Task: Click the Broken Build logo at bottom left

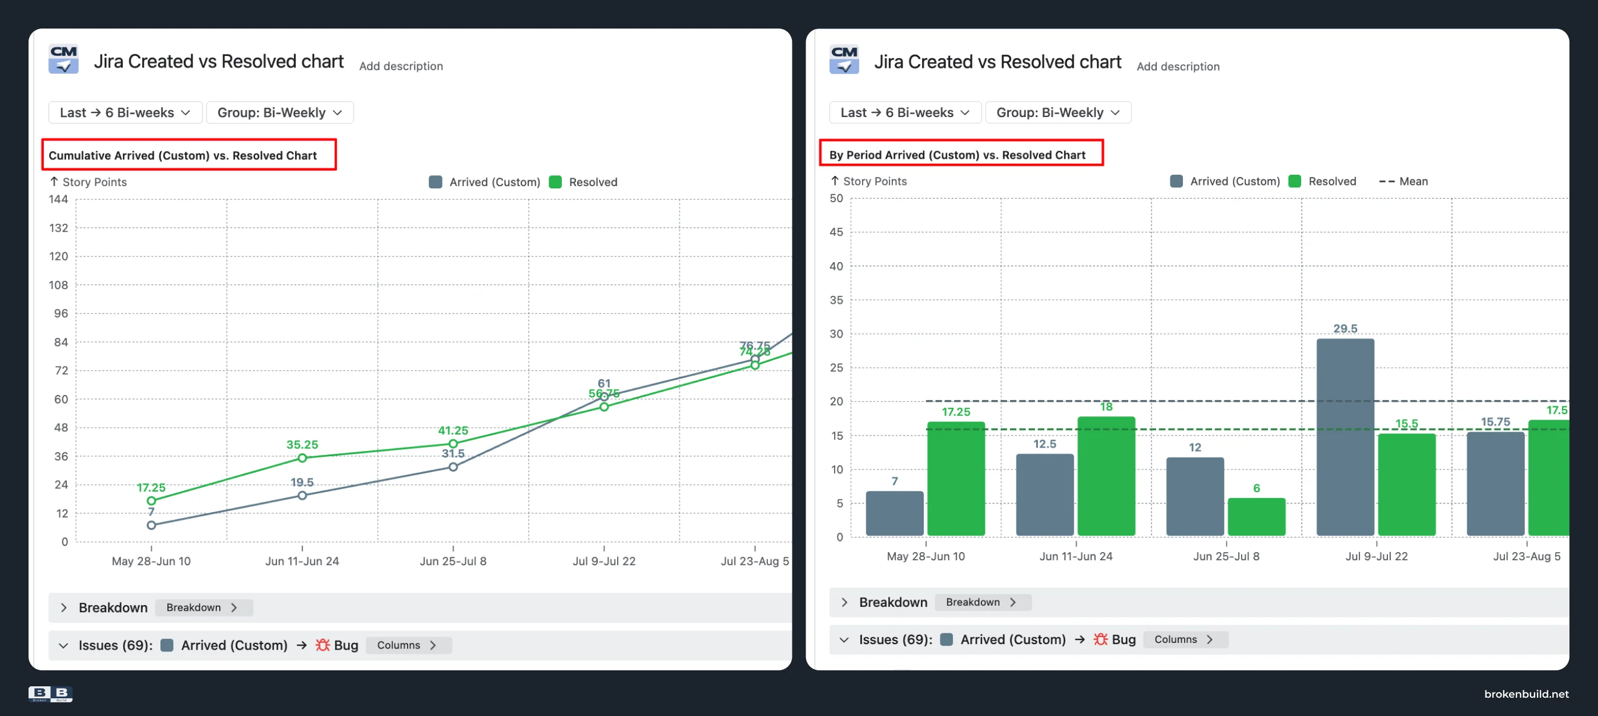Action: (50, 694)
